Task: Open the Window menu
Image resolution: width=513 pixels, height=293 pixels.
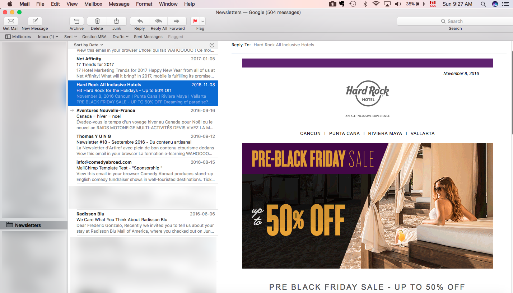Action: [168, 4]
